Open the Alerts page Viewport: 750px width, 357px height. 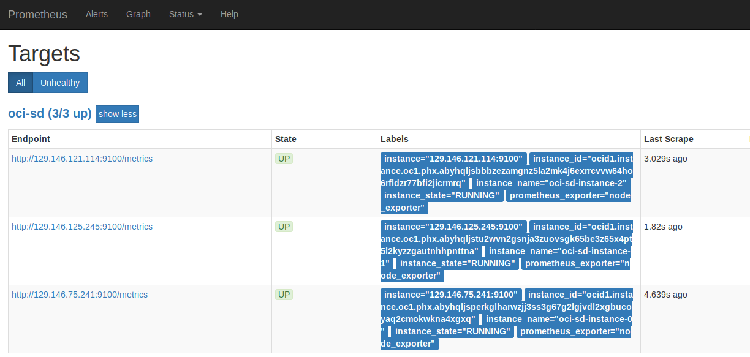[x=97, y=14]
